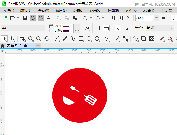The height and width of the screenshot is (135, 177).
Task: Click the Print icon
Action: click(49, 18)
